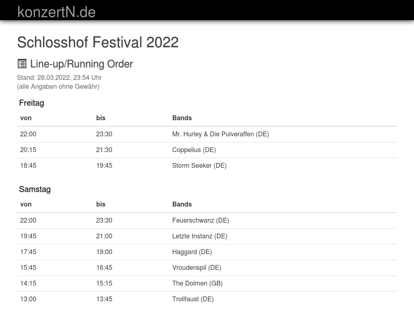This screenshot has height=315, width=414.
Task: Click the 'Bands' column header under Samstag
Action: 182,204
